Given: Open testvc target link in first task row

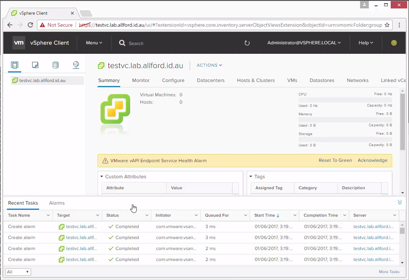Looking at the screenshot, I should (82, 227).
